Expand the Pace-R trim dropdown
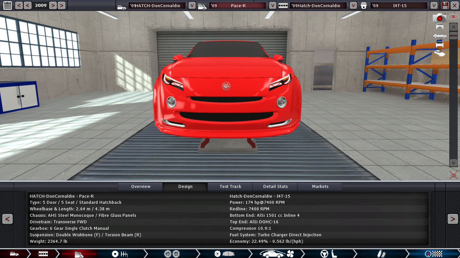This screenshot has height=258, width=460. point(273,6)
